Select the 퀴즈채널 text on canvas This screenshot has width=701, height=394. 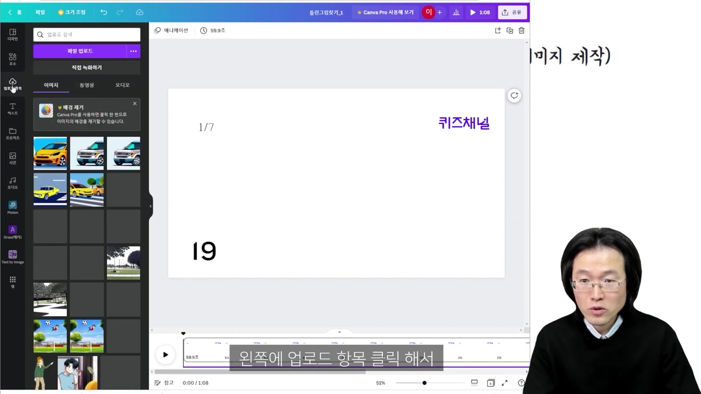pyautogui.click(x=464, y=123)
